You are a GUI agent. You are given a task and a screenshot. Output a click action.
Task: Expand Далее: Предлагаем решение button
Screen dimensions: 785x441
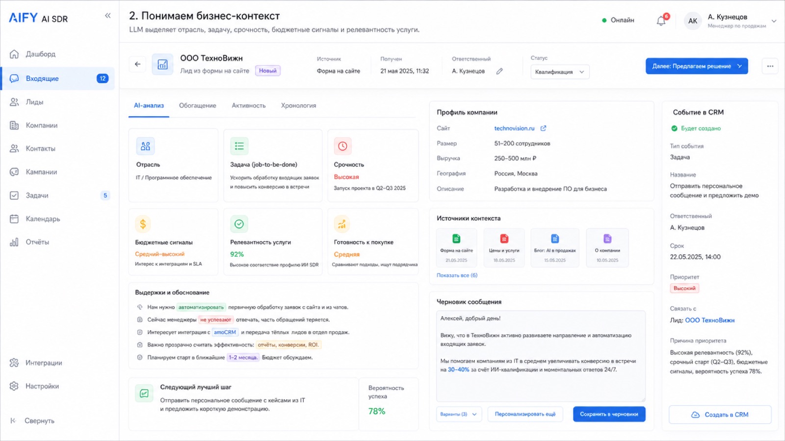click(697, 66)
